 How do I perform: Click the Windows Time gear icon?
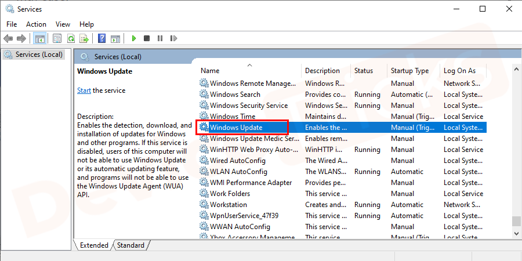[x=204, y=116]
